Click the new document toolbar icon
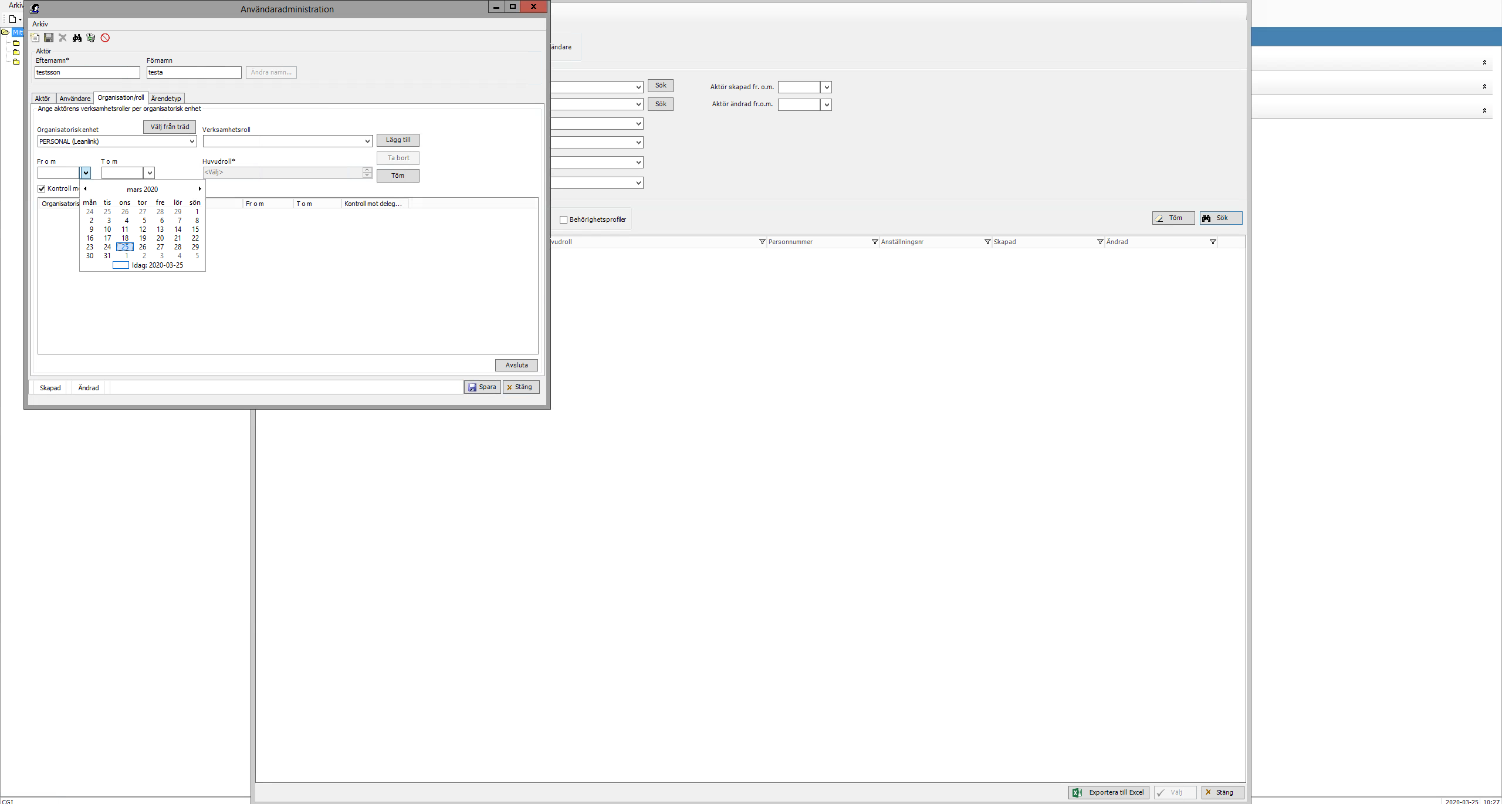Image resolution: width=1502 pixels, height=804 pixels. [x=35, y=38]
